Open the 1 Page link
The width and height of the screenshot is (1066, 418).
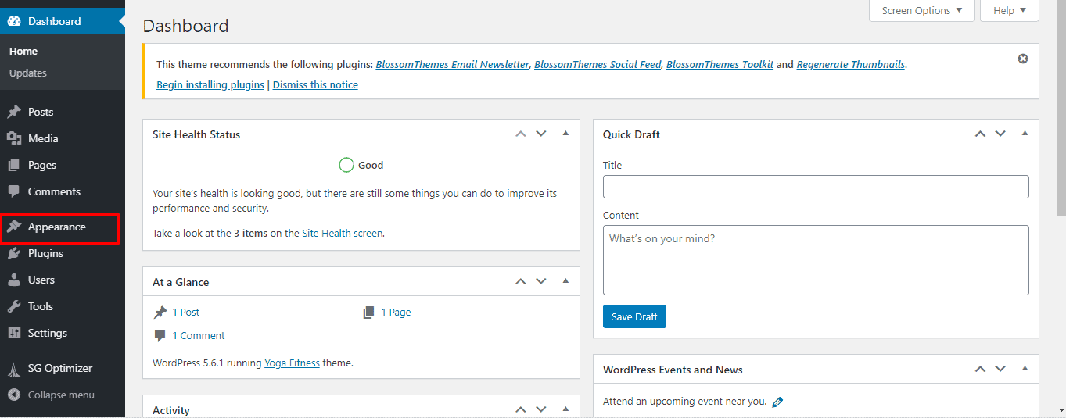[396, 312]
